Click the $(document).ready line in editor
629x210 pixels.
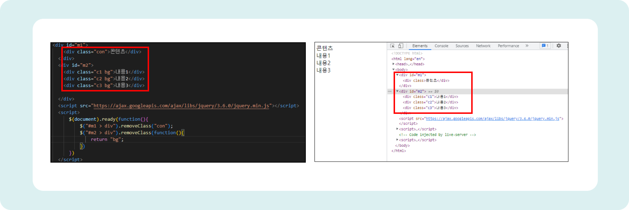coord(108,119)
